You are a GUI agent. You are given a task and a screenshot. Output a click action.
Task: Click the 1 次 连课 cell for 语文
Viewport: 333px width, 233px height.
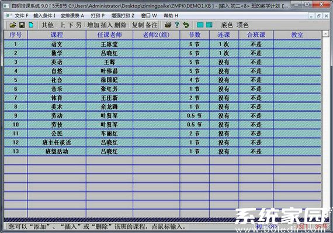224,44
